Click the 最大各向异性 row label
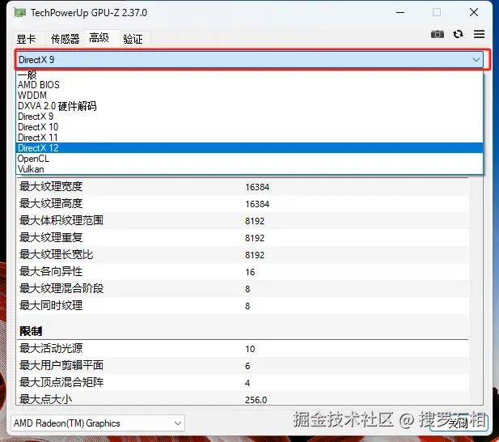This screenshot has height=442, width=499. coord(51,272)
